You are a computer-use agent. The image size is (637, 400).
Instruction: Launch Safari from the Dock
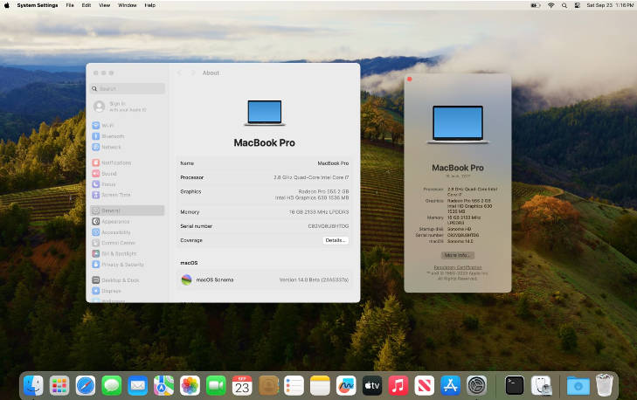(86, 385)
